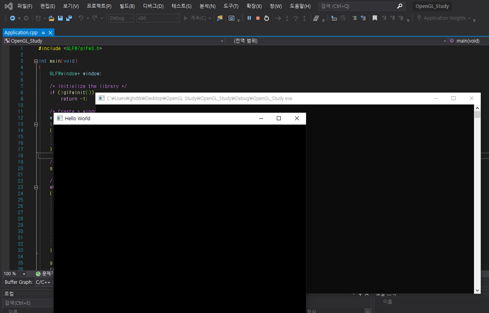Click the 검색(Ctrl+E) field in locals panel
Viewport: 489px width, 313px height.
point(28,303)
